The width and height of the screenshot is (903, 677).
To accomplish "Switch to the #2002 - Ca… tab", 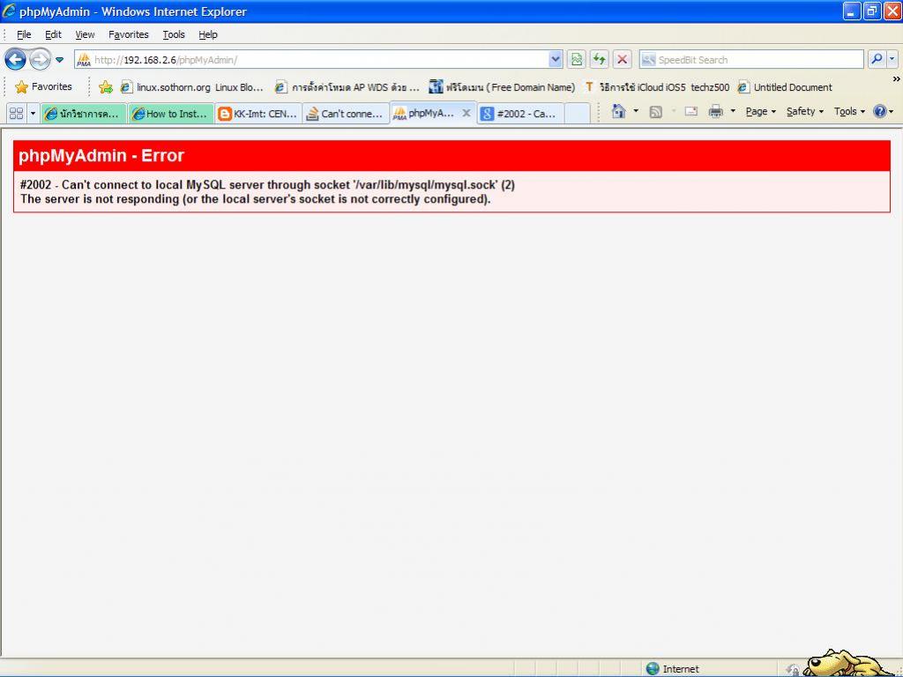I will point(520,114).
